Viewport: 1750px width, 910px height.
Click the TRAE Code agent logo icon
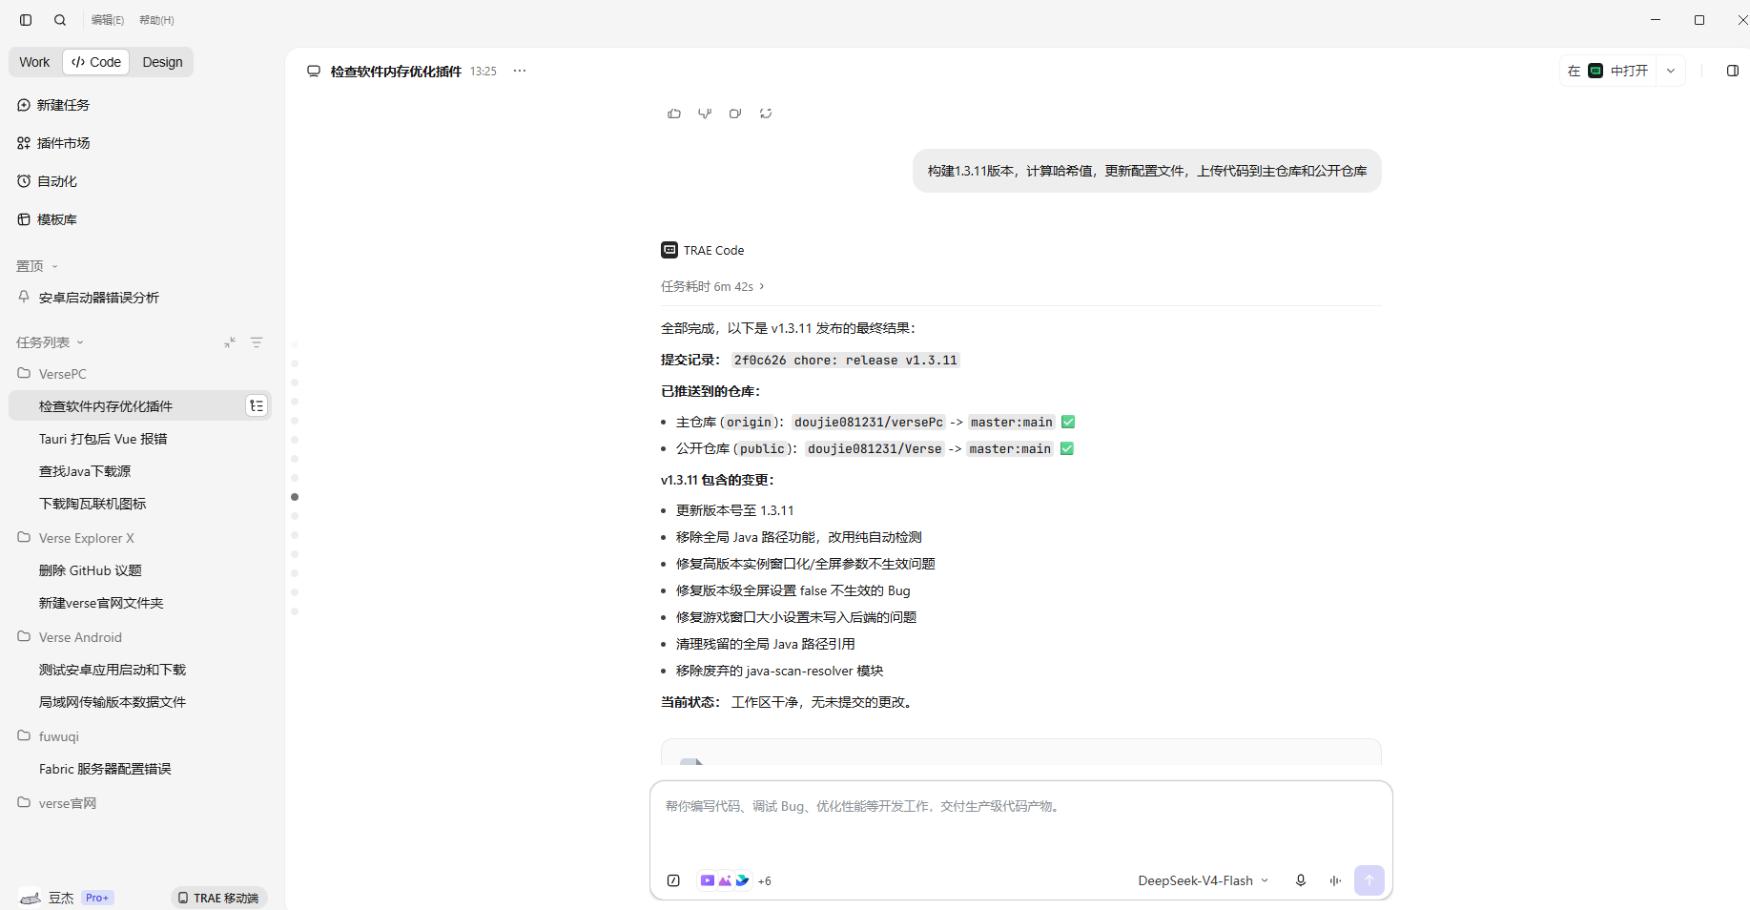click(669, 250)
